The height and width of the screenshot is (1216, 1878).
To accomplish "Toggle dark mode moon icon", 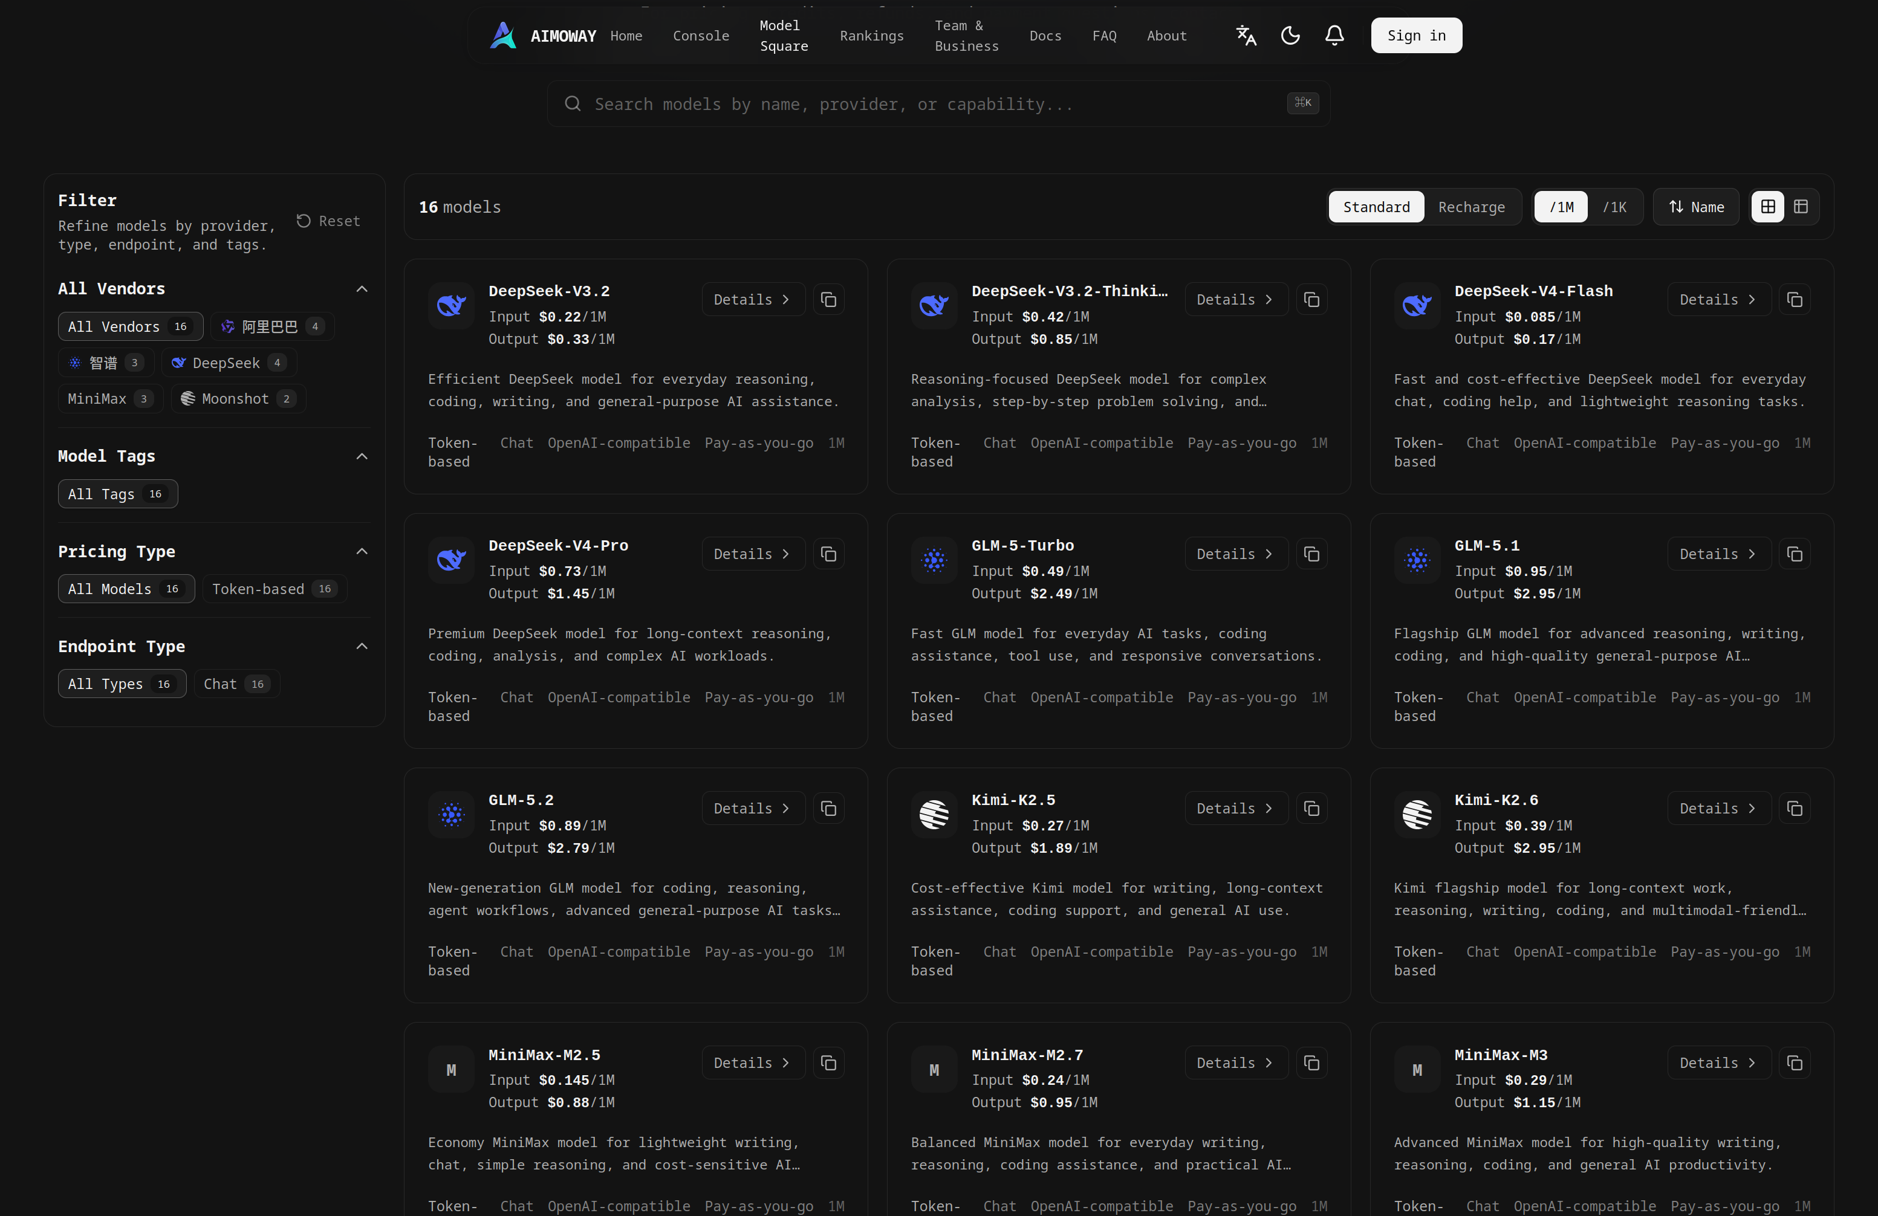I will coord(1290,36).
